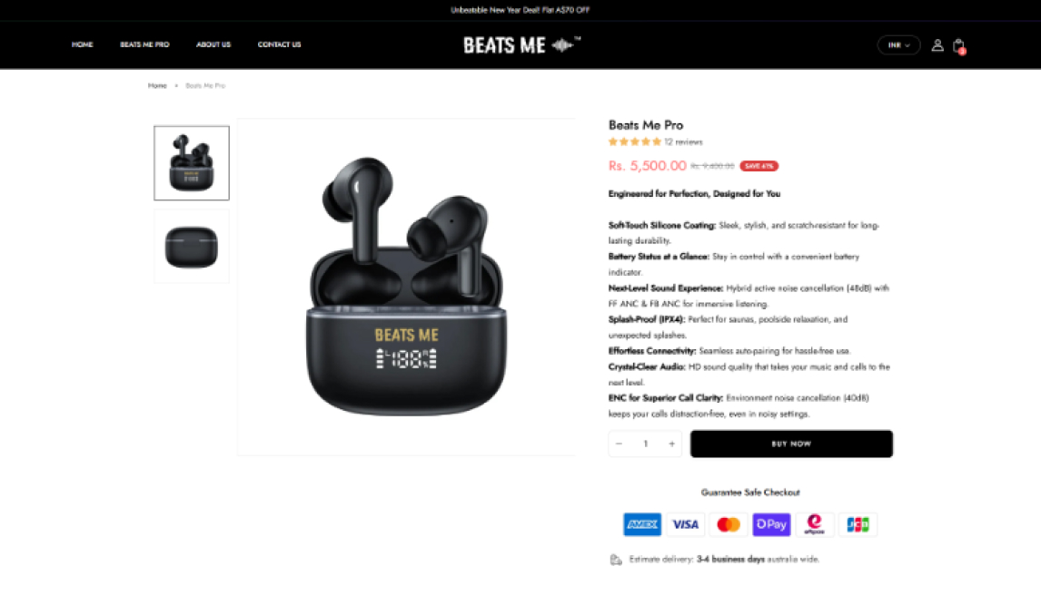Increase quantity with the plus button
This screenshot has height=605, width=1041.
671,444
